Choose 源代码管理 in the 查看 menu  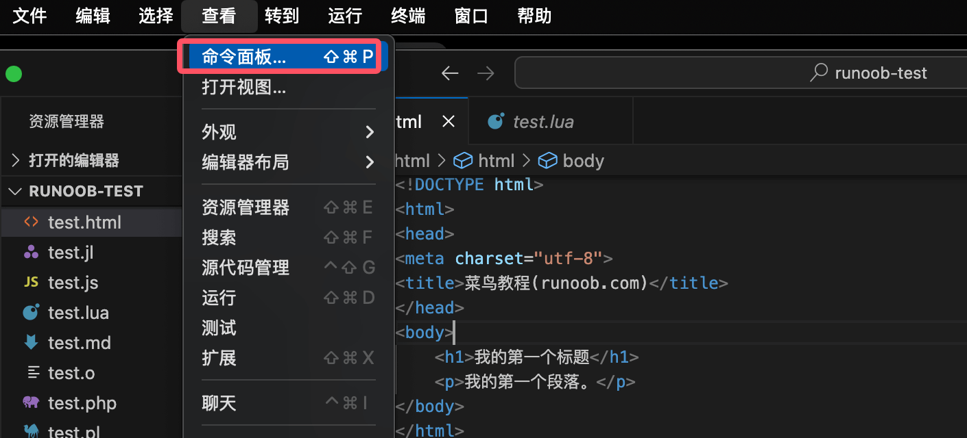point(246,268)
